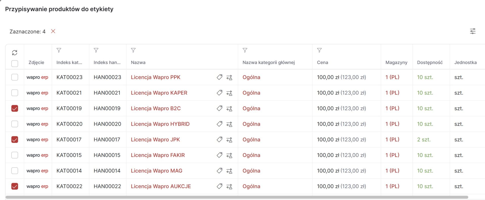Click tag icon for Licencja Wapro B2C
The width and height of the screenshot is (485, 200).
click(220, 108)
